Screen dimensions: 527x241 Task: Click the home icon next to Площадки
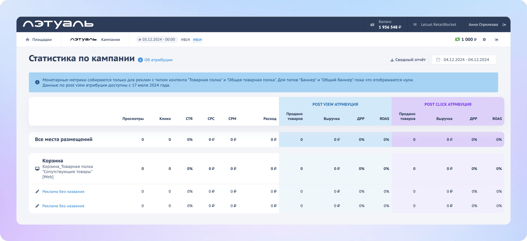point(27,39)
